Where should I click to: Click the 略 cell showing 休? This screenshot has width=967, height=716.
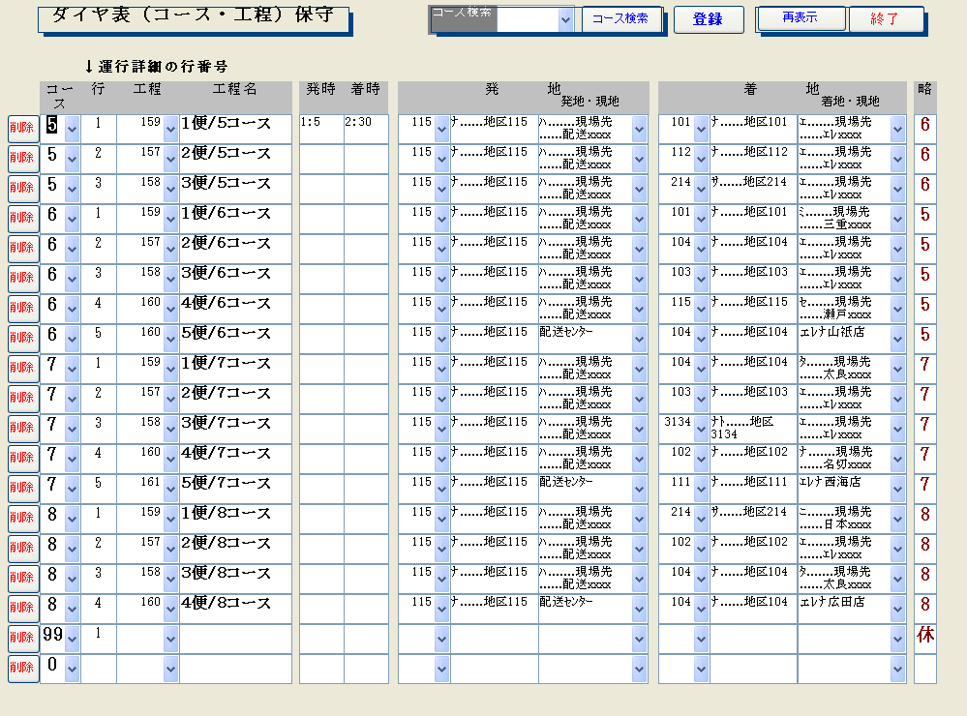924,639
